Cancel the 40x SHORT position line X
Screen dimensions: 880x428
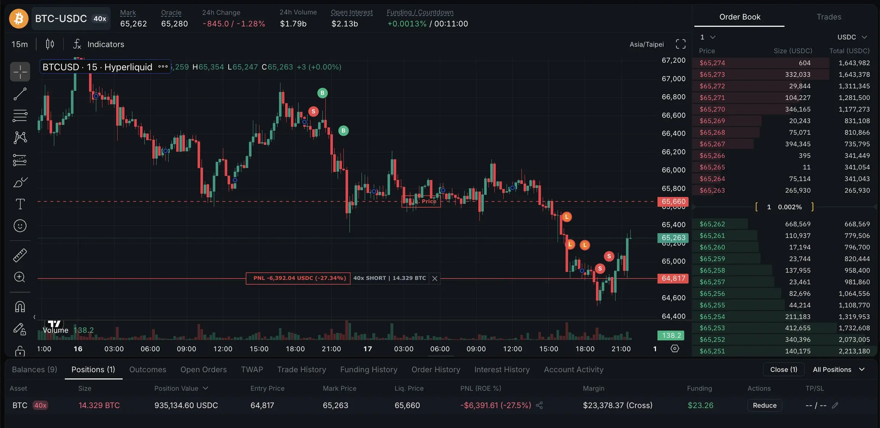[435, 278]
